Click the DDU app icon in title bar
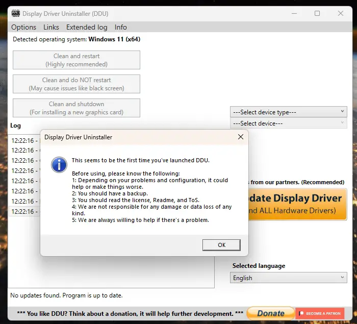357x324 pixels. point(16,13)
